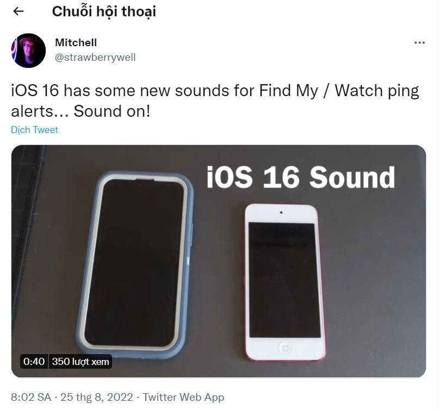
Task: Click the iOS 16 Sound caption in video
Action: pos(300,177)
